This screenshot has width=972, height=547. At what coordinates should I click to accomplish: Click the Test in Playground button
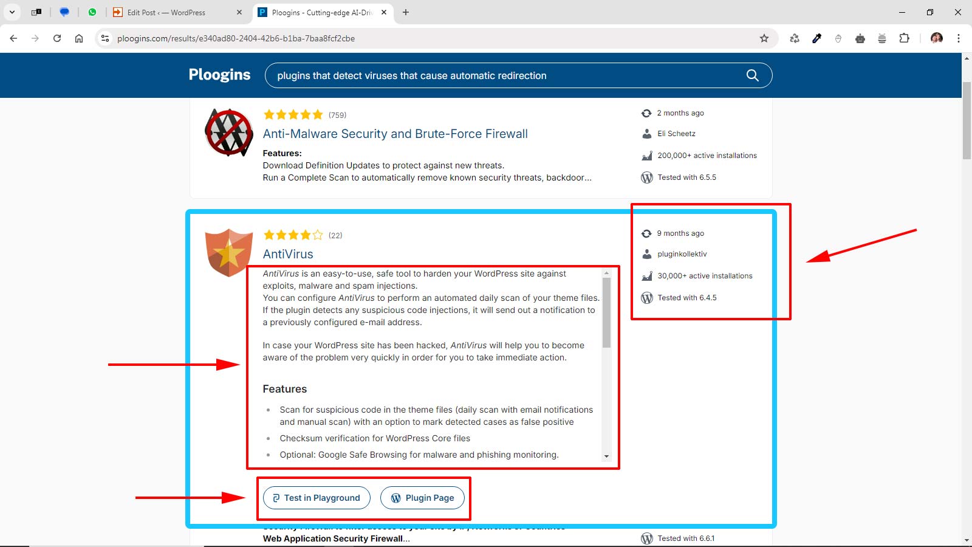[317, 498]
